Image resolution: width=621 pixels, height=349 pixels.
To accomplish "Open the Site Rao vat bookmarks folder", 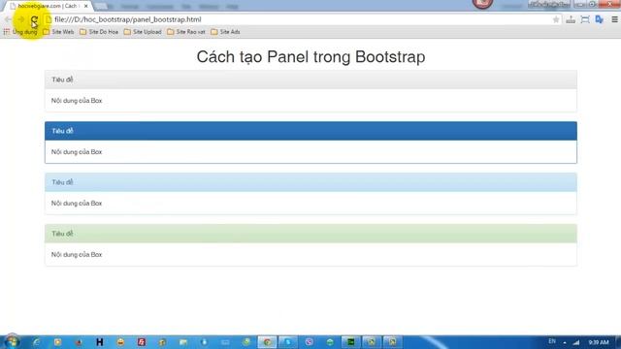I will [x=186, y=32].
